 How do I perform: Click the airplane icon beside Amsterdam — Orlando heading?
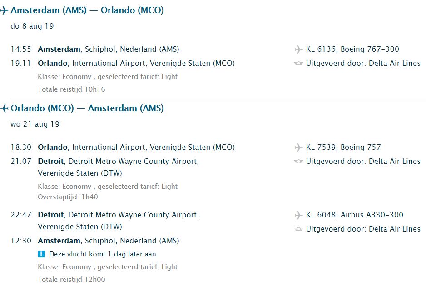(x=4, y=10)
